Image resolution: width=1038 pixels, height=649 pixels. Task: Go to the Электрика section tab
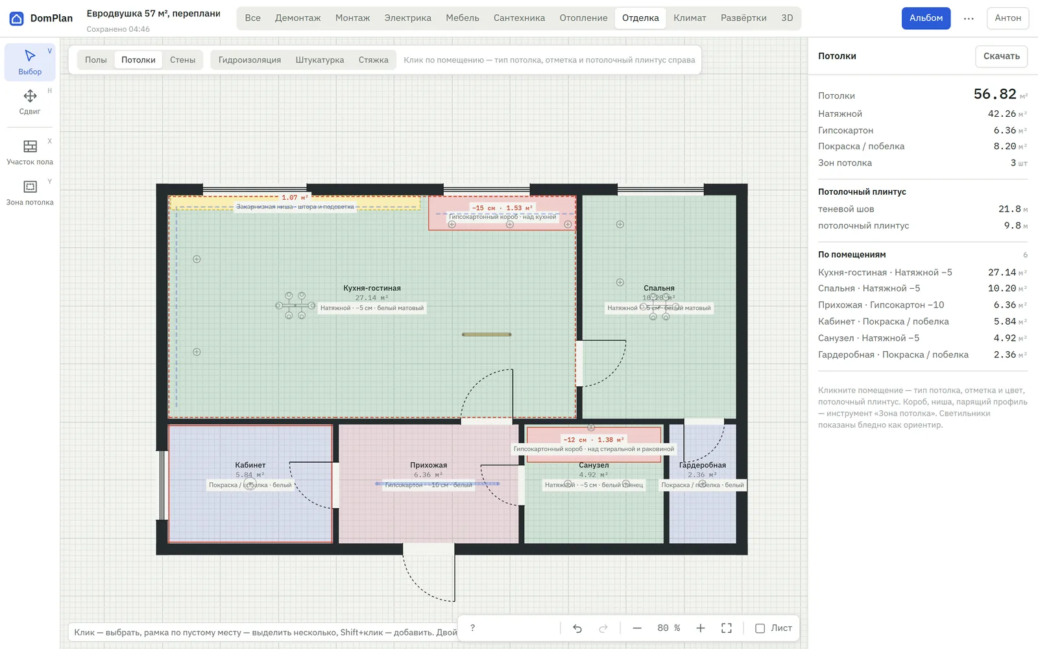click(407, 18)
